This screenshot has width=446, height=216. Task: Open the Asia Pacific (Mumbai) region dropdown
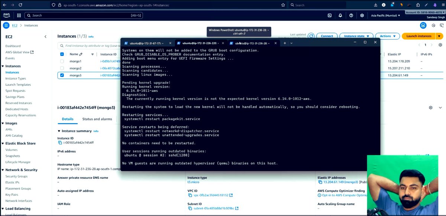tap(385, 15)
